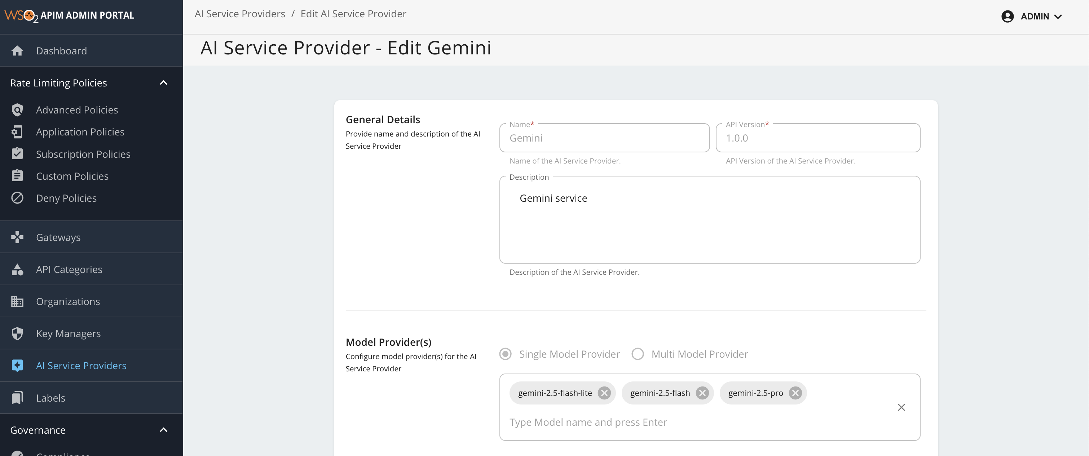Click the Key Managers shield icon
The width and height of the screenshot is (1089, 456).
[17, 334]
